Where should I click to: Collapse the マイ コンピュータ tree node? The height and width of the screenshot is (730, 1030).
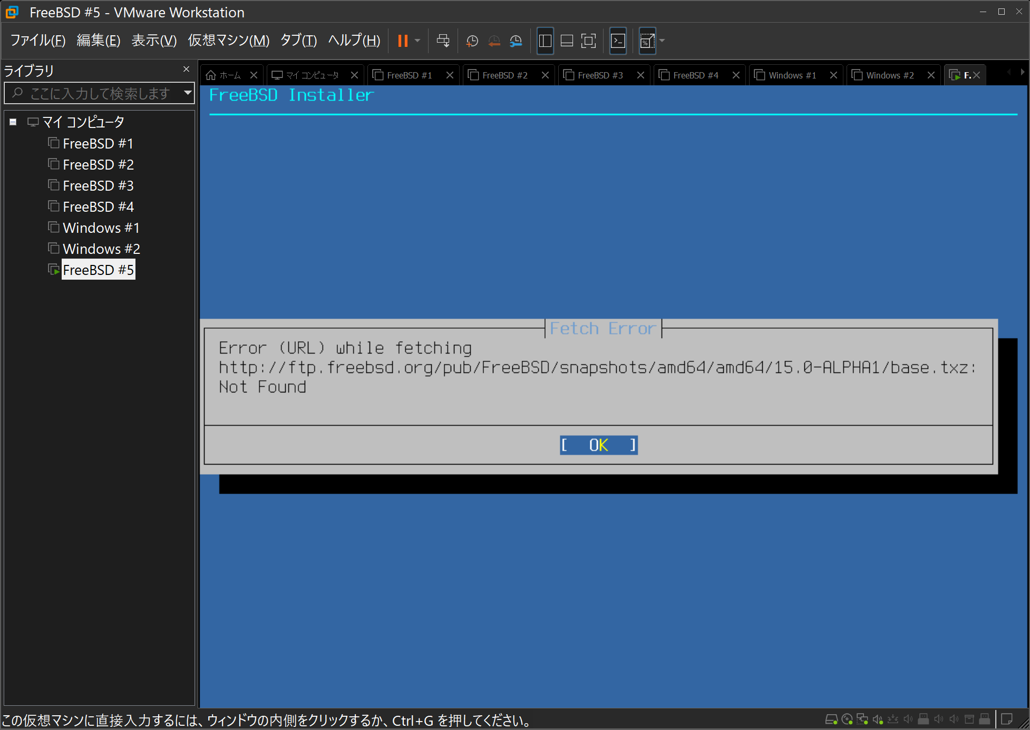13,122
